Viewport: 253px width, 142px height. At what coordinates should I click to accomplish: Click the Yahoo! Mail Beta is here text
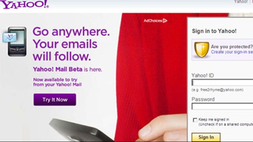click(67, 69)
